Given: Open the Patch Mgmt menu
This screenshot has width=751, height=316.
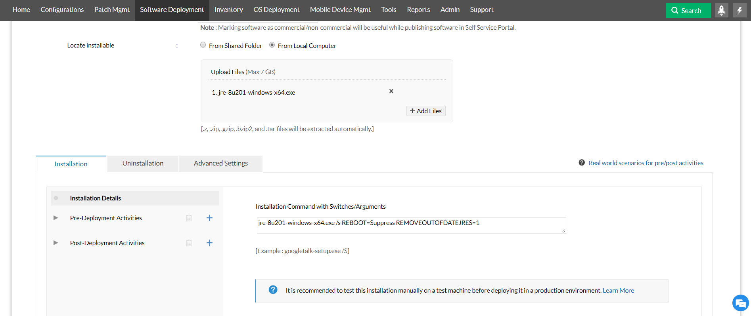Looking at the screenshot, I should pos(112,10).
